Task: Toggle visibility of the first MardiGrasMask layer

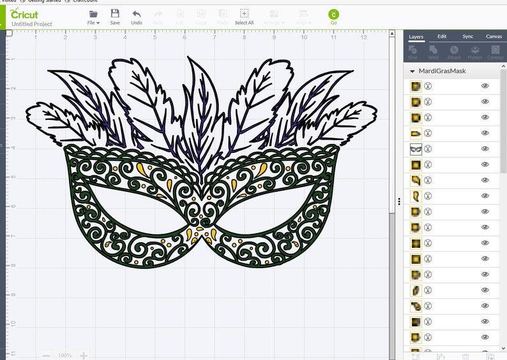Action: 485,86
